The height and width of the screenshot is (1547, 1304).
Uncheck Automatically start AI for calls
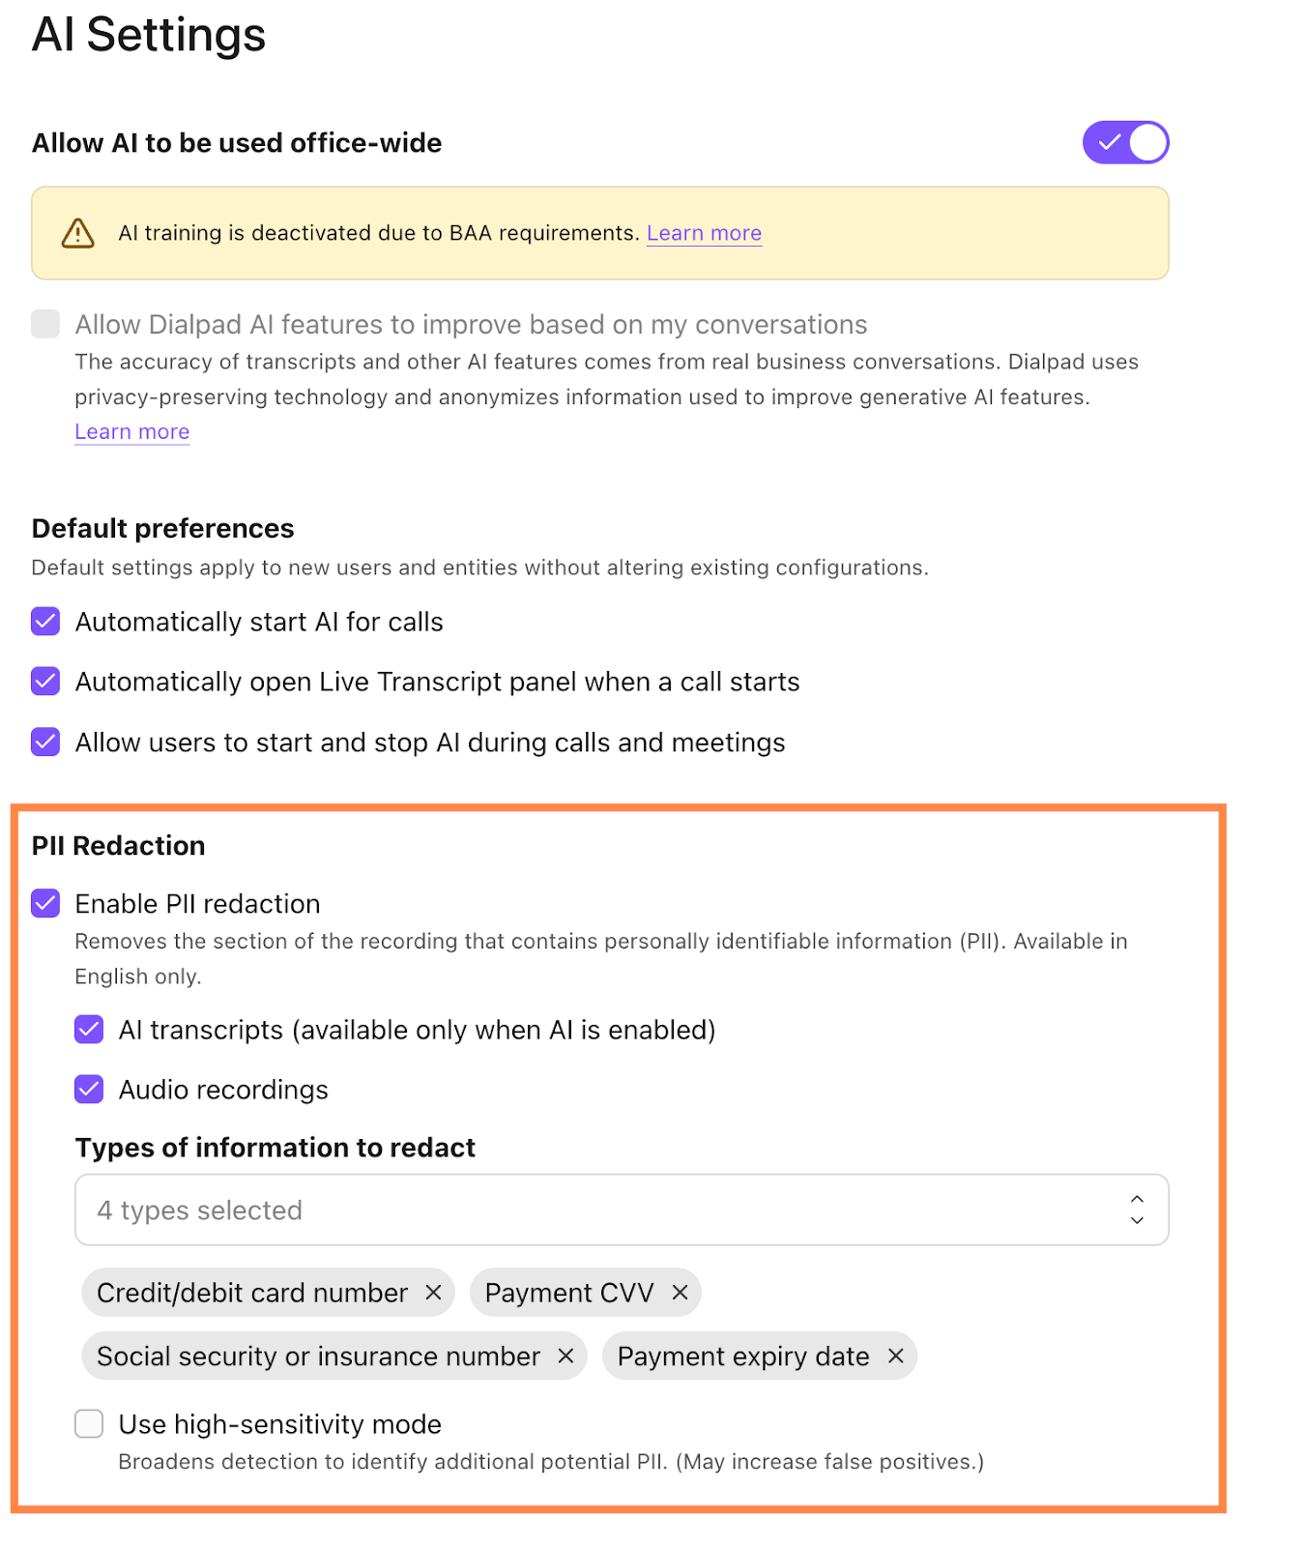click(44, 622)
